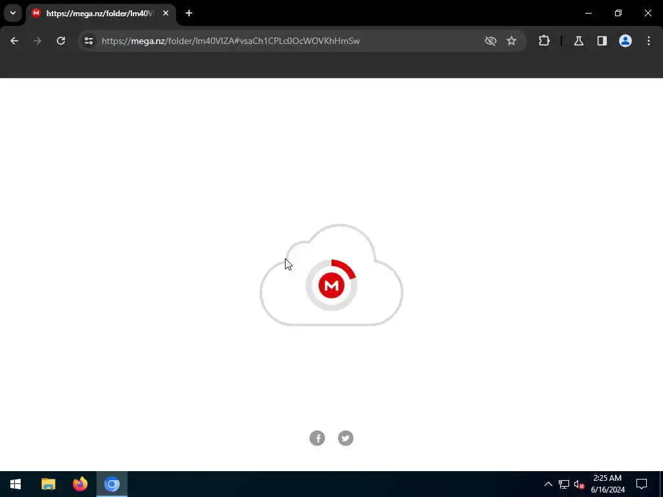Click the browser back arrow
The width and height of the screenshot is (663, 497).
click(14, 41)
